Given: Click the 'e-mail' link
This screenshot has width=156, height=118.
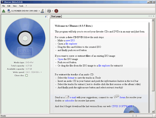Looking at the screenshot, I should pos(73,97).
